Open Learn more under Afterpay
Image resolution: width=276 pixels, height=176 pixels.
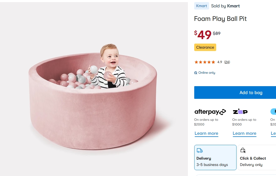206,133
